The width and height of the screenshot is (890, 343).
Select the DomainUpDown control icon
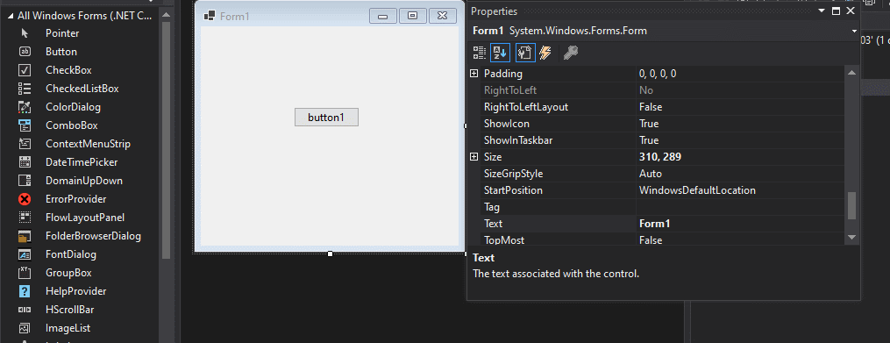[x=25, y=181]
